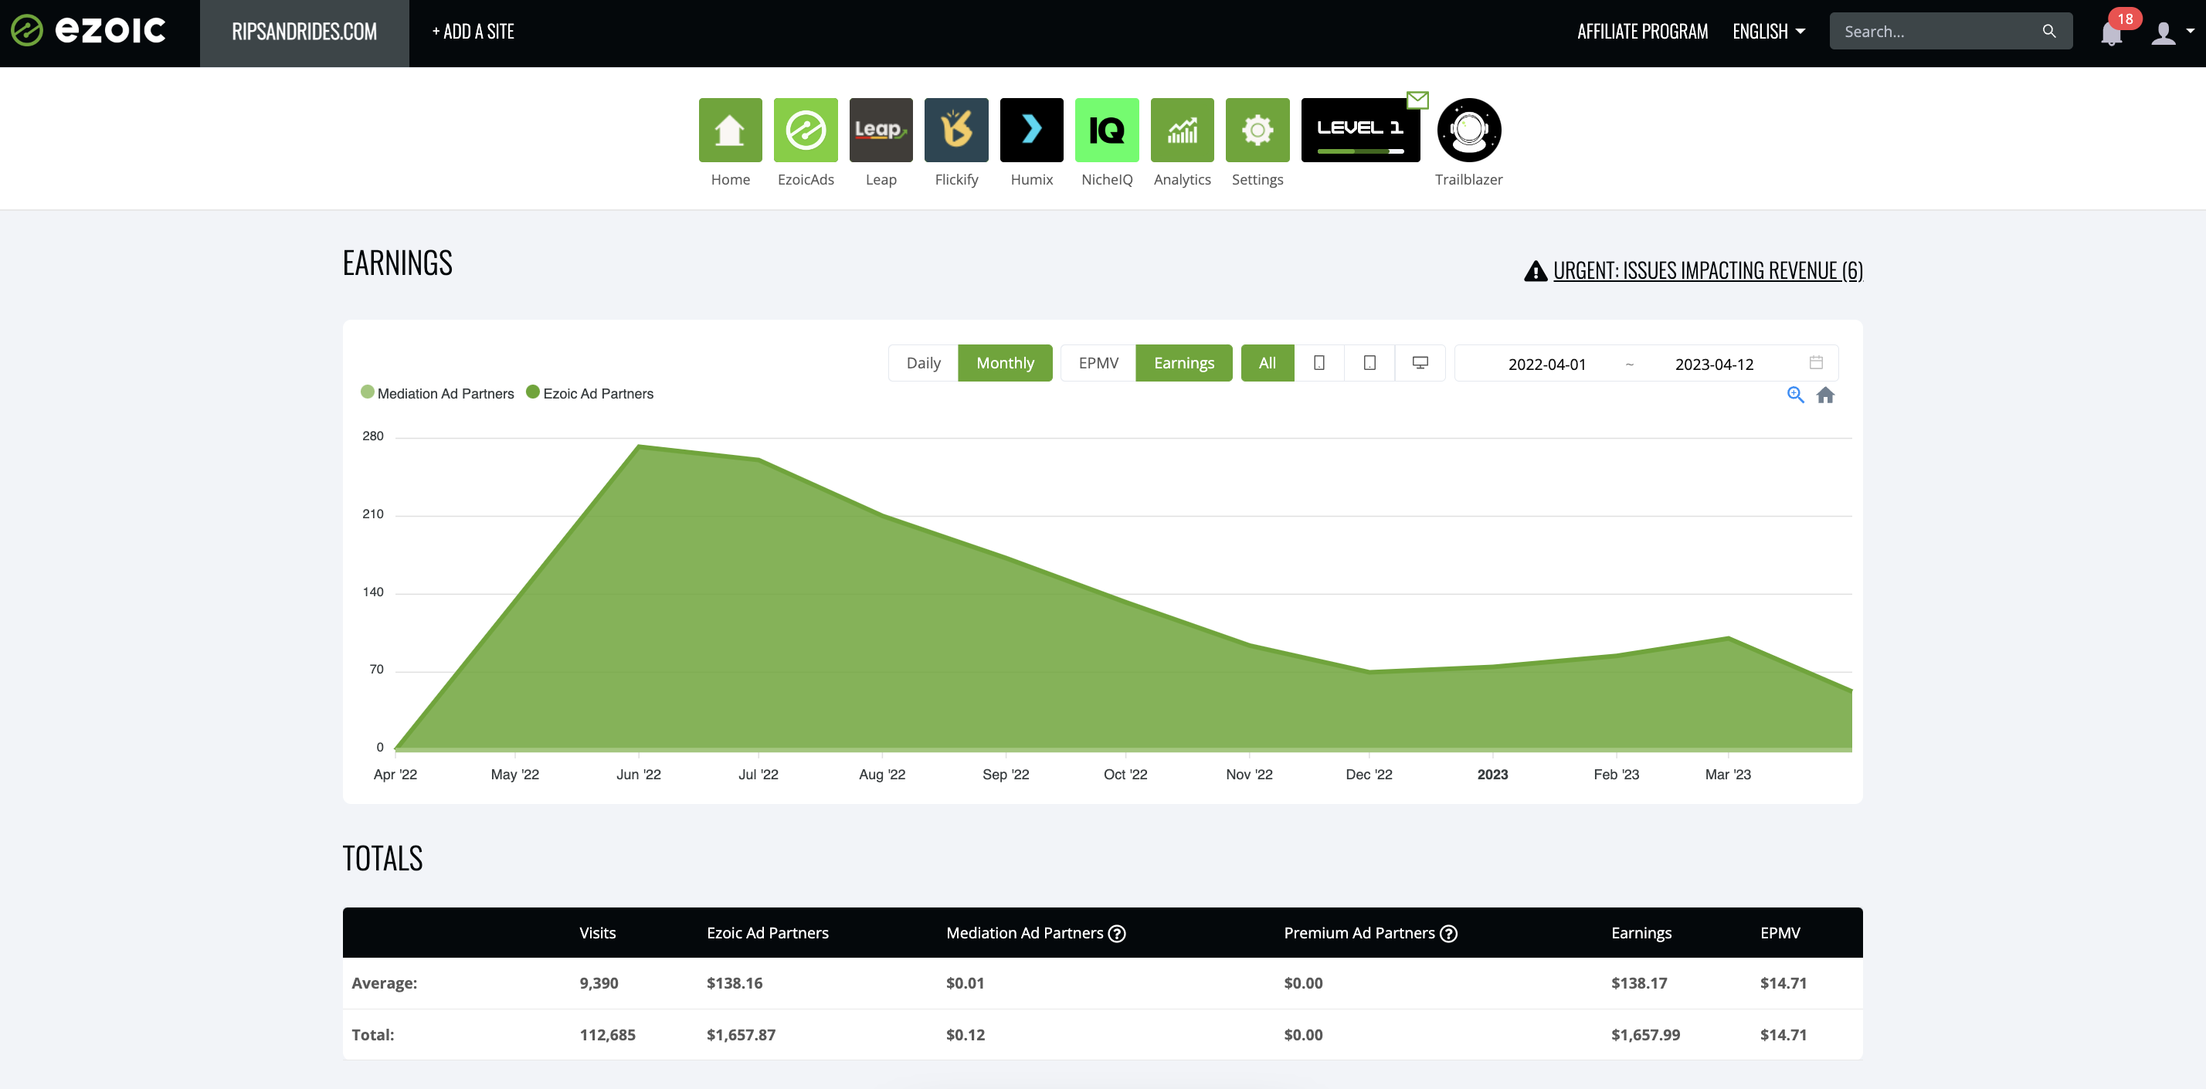Image resolution: width=2206 pixels, height=1089 pixels.
Task: Click the chart zoom magnifier icon
Action: click(x=1795, y=395)
